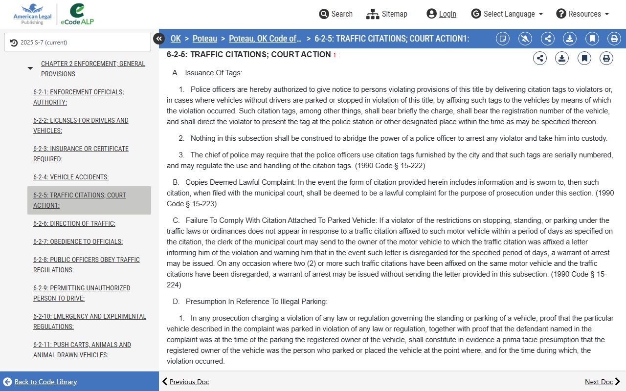
Task: Click 'D. Presumption In Reference To Illegal Parking:'
Action: pyautogui.click(x=250, y=302)
